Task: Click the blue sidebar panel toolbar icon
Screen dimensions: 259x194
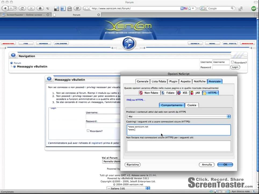Action: click(63, 8)
